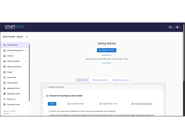Open the help icon in top bar
Image resolution: width=185 pixels, height=139 pixels.
click(170, 27)
